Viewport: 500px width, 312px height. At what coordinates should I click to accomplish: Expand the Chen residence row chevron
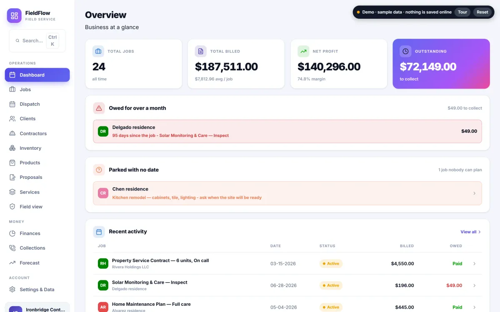coord(474,193)
